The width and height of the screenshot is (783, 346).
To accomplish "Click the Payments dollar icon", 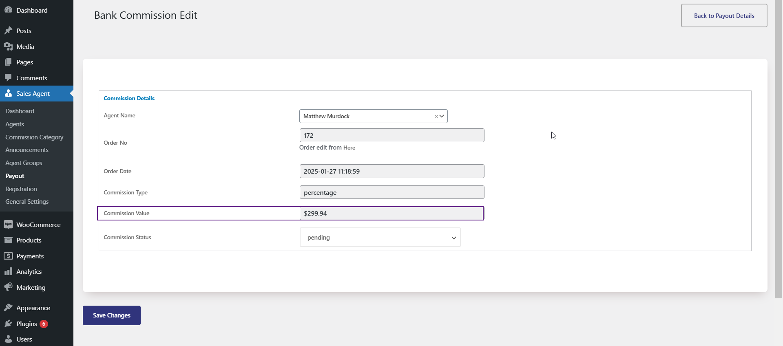I will pos(8,256).
